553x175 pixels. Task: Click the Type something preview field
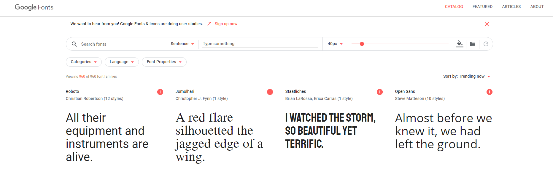[260, 44]
